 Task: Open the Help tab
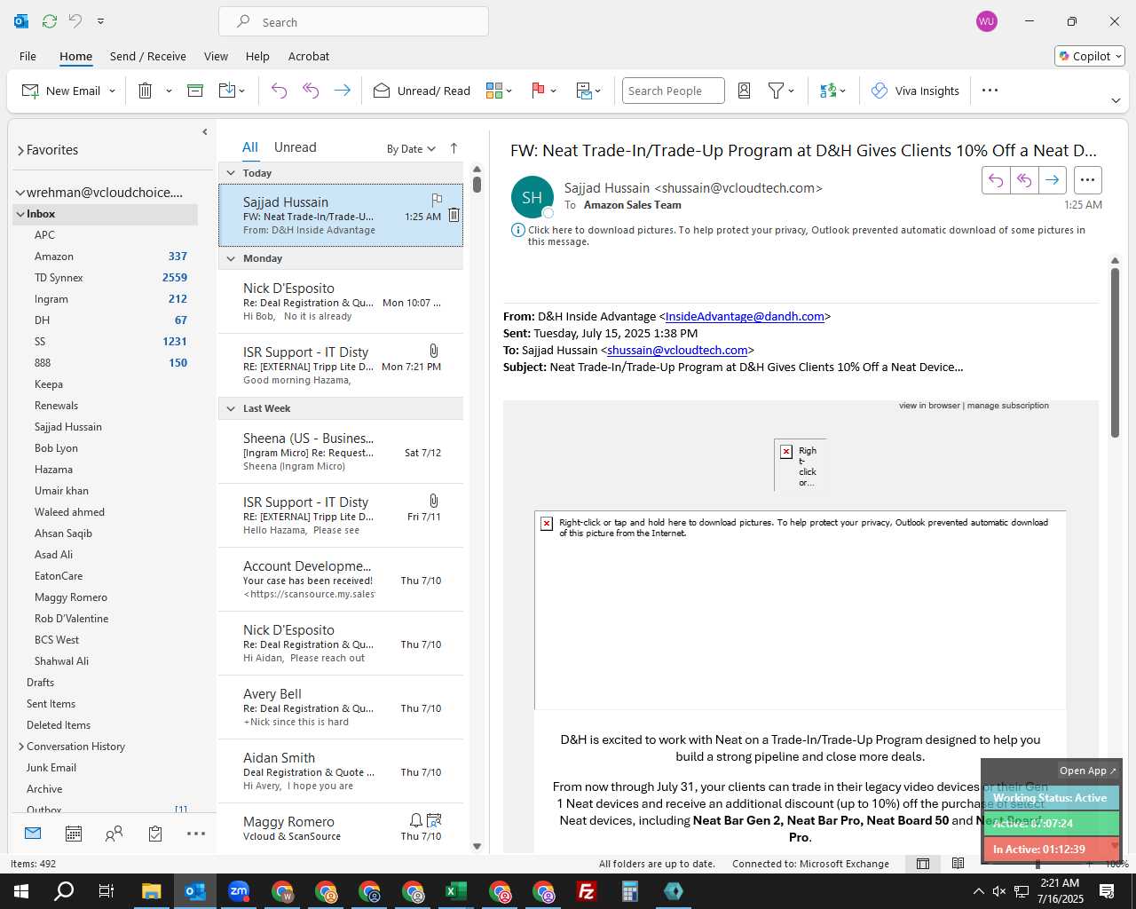pos(257,56)
